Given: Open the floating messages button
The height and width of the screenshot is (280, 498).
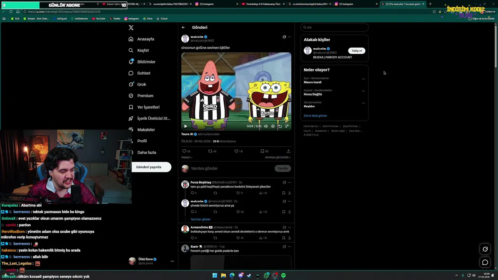Looking at the screenshot, I should coord(485,262).
